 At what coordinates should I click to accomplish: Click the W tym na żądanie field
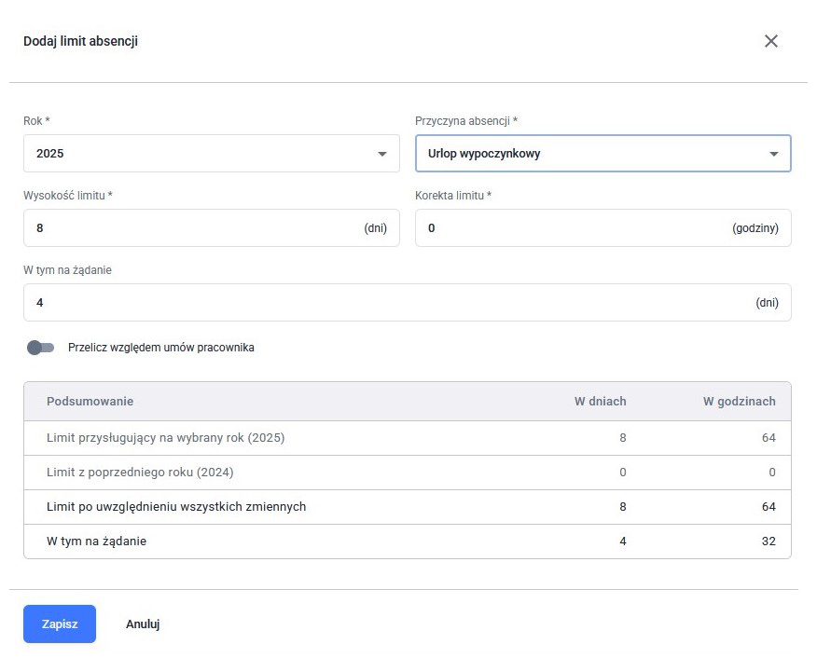pos(407,303)
